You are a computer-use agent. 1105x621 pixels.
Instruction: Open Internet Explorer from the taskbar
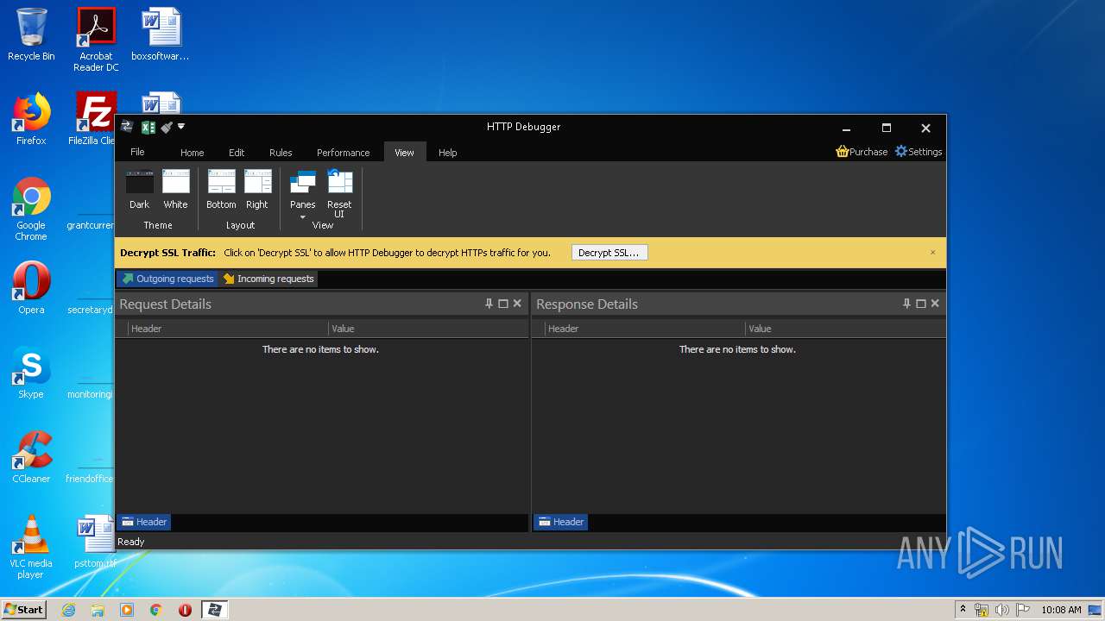click(68, 610)
